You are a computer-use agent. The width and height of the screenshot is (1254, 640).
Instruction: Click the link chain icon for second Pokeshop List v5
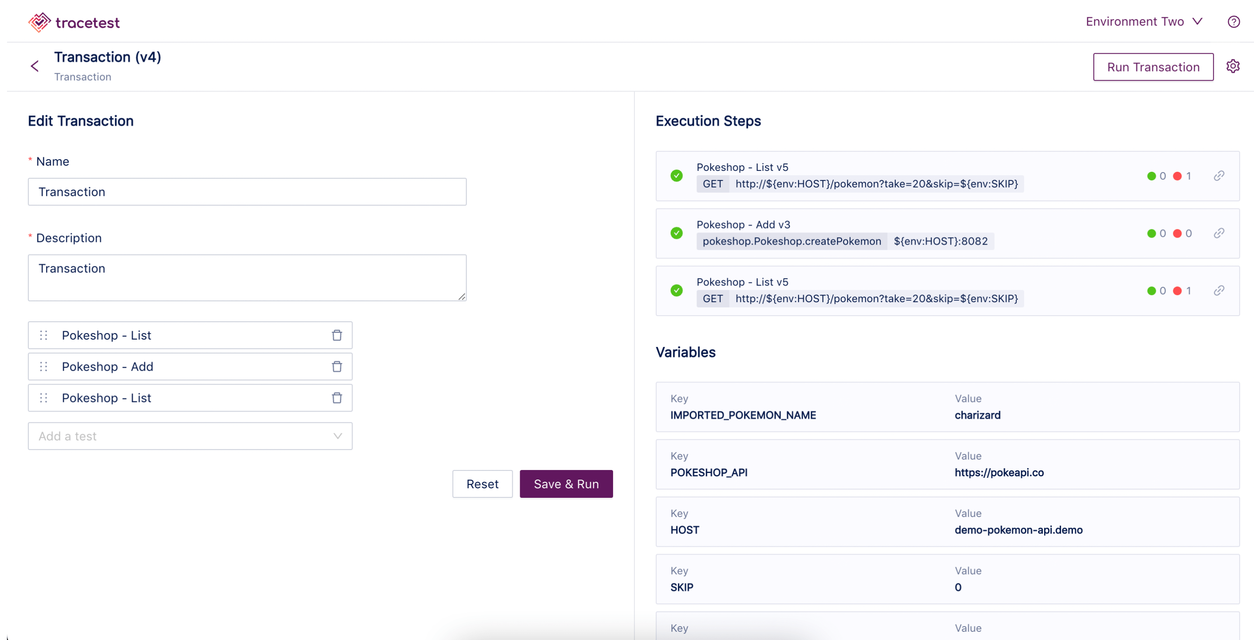click(x=1218, y=290)
